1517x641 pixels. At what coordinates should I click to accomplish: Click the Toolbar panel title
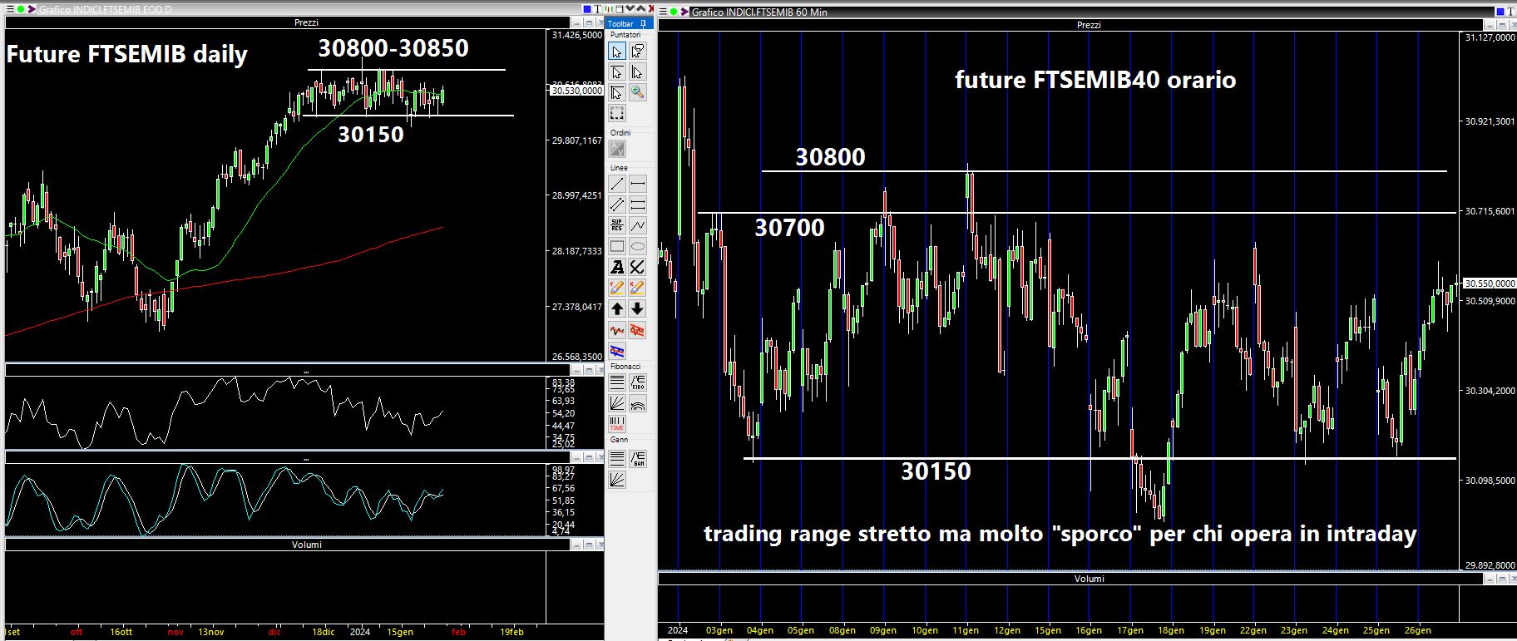(620, 23)
